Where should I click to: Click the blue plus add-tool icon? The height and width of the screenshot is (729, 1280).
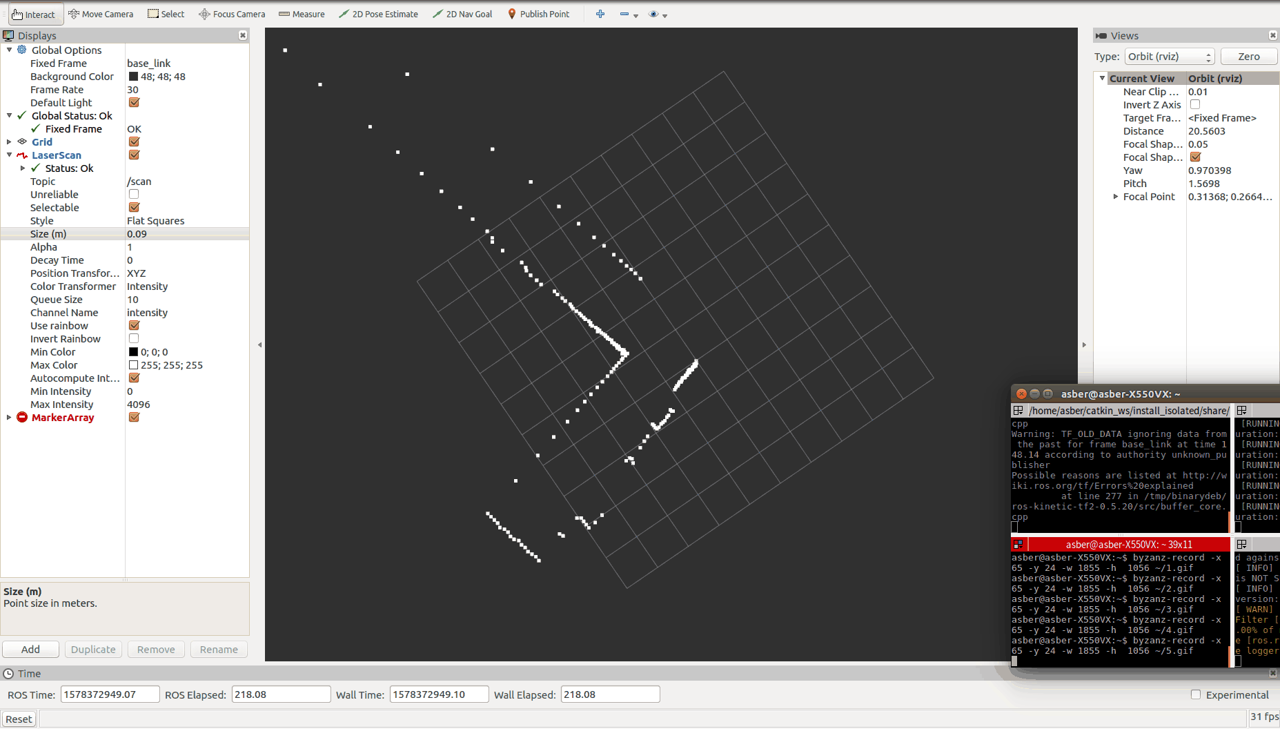(600, 14)
